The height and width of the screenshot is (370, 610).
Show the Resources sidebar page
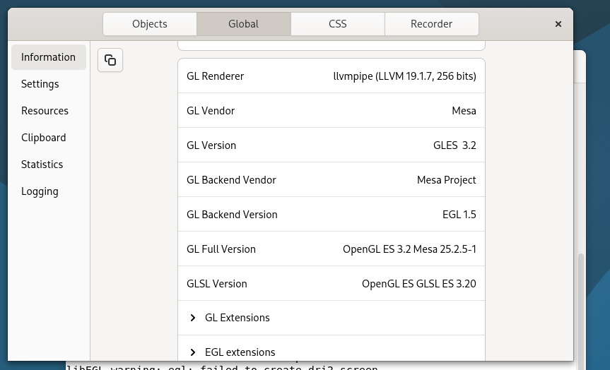[45, 111]
